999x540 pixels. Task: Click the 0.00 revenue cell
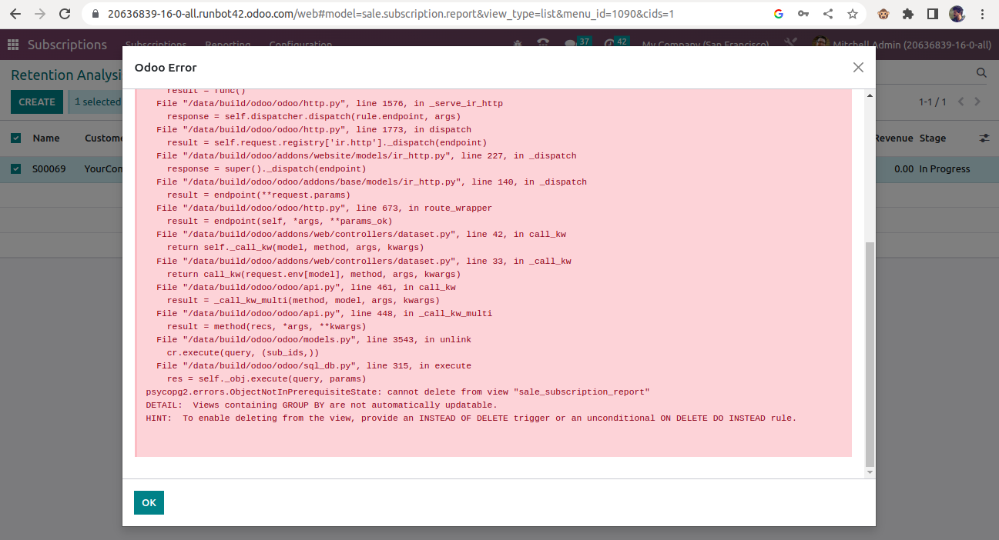click(x=903, y=169)
